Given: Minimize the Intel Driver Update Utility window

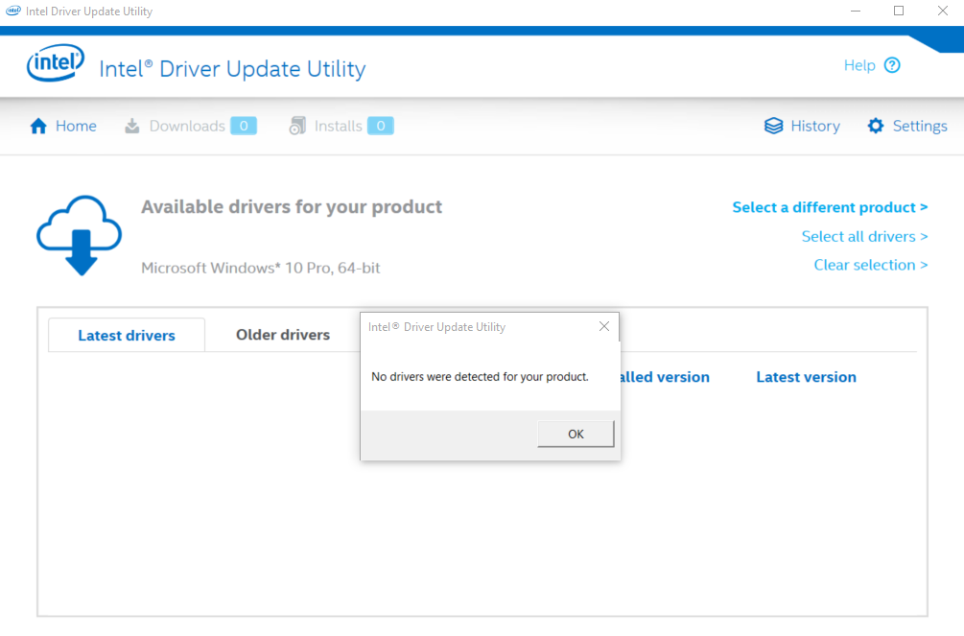Looking at the screenshot, I should (856, 12).
